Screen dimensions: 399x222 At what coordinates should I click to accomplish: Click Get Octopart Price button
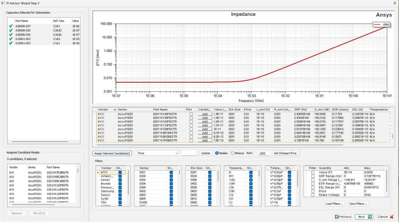(285, 153)
